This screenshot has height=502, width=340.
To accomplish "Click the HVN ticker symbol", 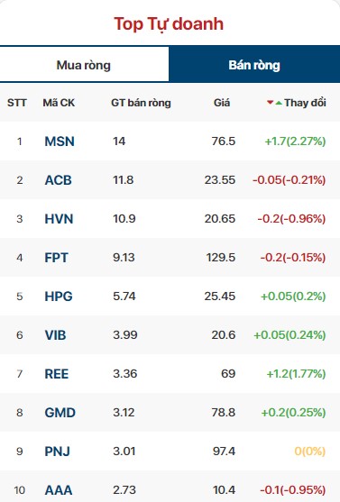I will (59, 219).
